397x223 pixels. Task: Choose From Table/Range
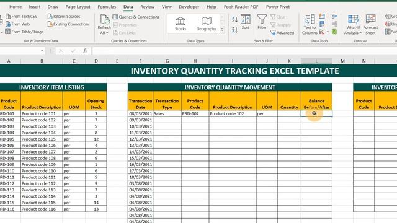pyautogui.click(x=24, y=32)
